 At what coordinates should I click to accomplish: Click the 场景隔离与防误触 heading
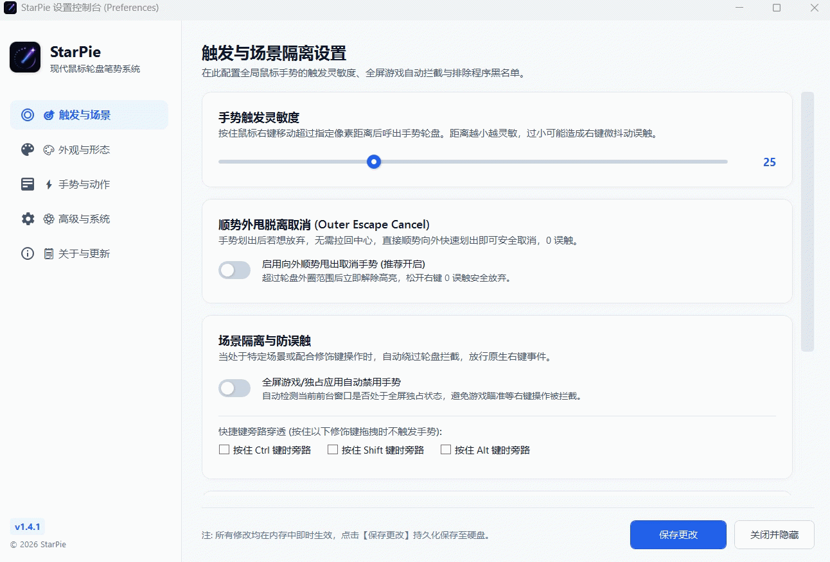[265, 341]
